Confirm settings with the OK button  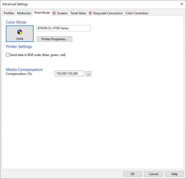tap(133, 174)
